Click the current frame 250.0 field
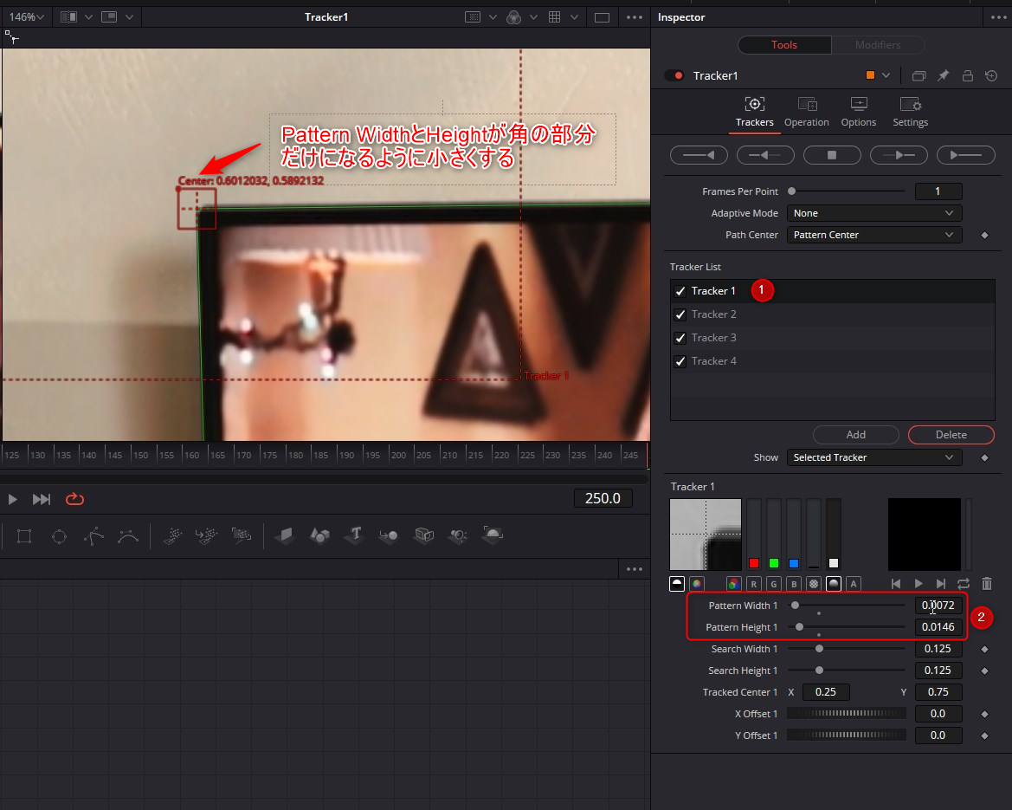 click(603, 499)
